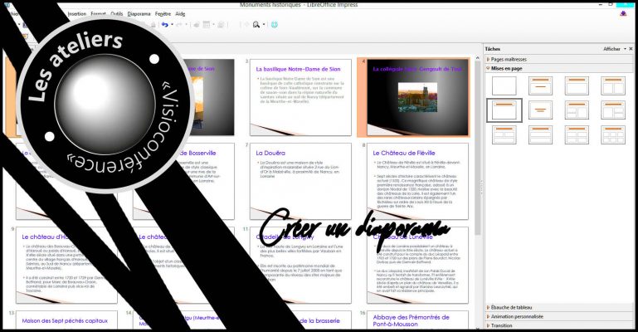Viewport: 638px width, 332px height.
Task: Click the Undo arrow icon in toolbar
Action: pos(165,25)
